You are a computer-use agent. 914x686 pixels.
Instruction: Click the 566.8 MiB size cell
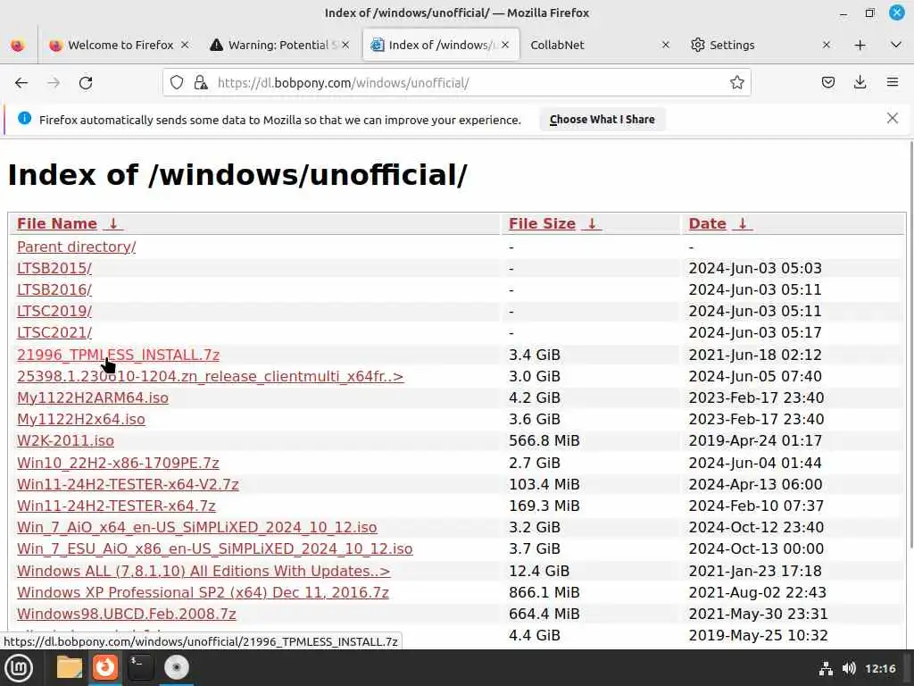544,441
